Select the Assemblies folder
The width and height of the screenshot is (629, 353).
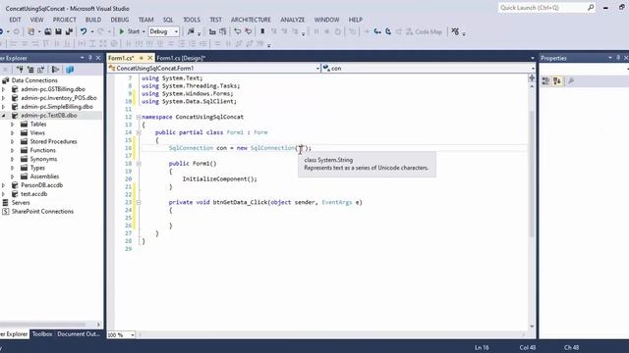[44, 176]
